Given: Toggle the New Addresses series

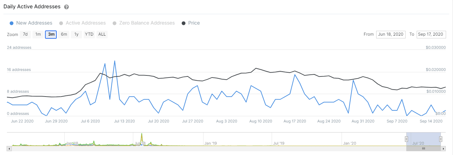Looking at the screenshot, I should [x=31, y=23].
